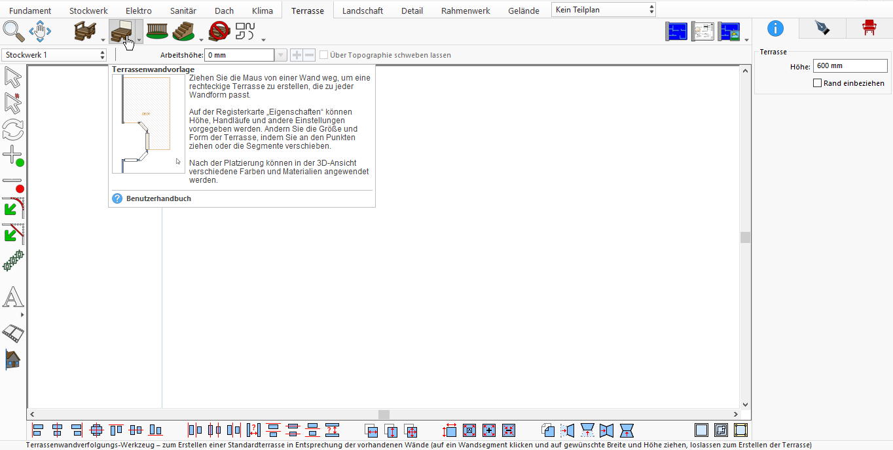Open the filmstrip animation tool

[13, 334]
